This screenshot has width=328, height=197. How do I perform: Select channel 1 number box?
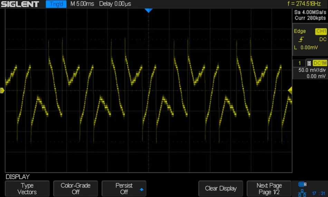pyautogui.click(x=299, y=63)
